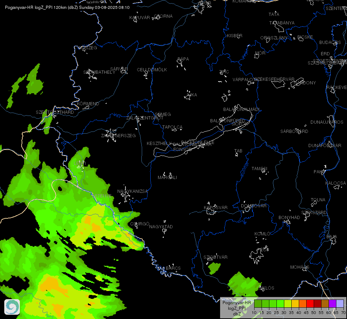Click the SZENTGOTTHÁRD city label
The image size is (347, 319).
(55, 112)
